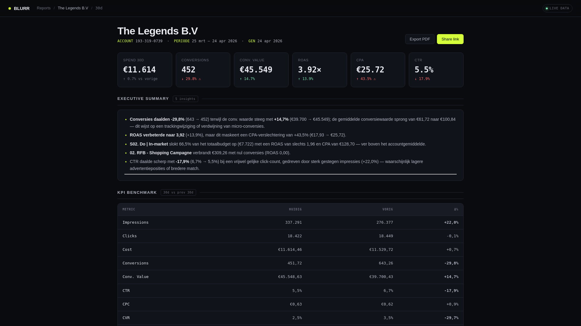Click Conversions previous value 643,26
The height and width of the screenshot is (326, 581).
pos(386,263)
